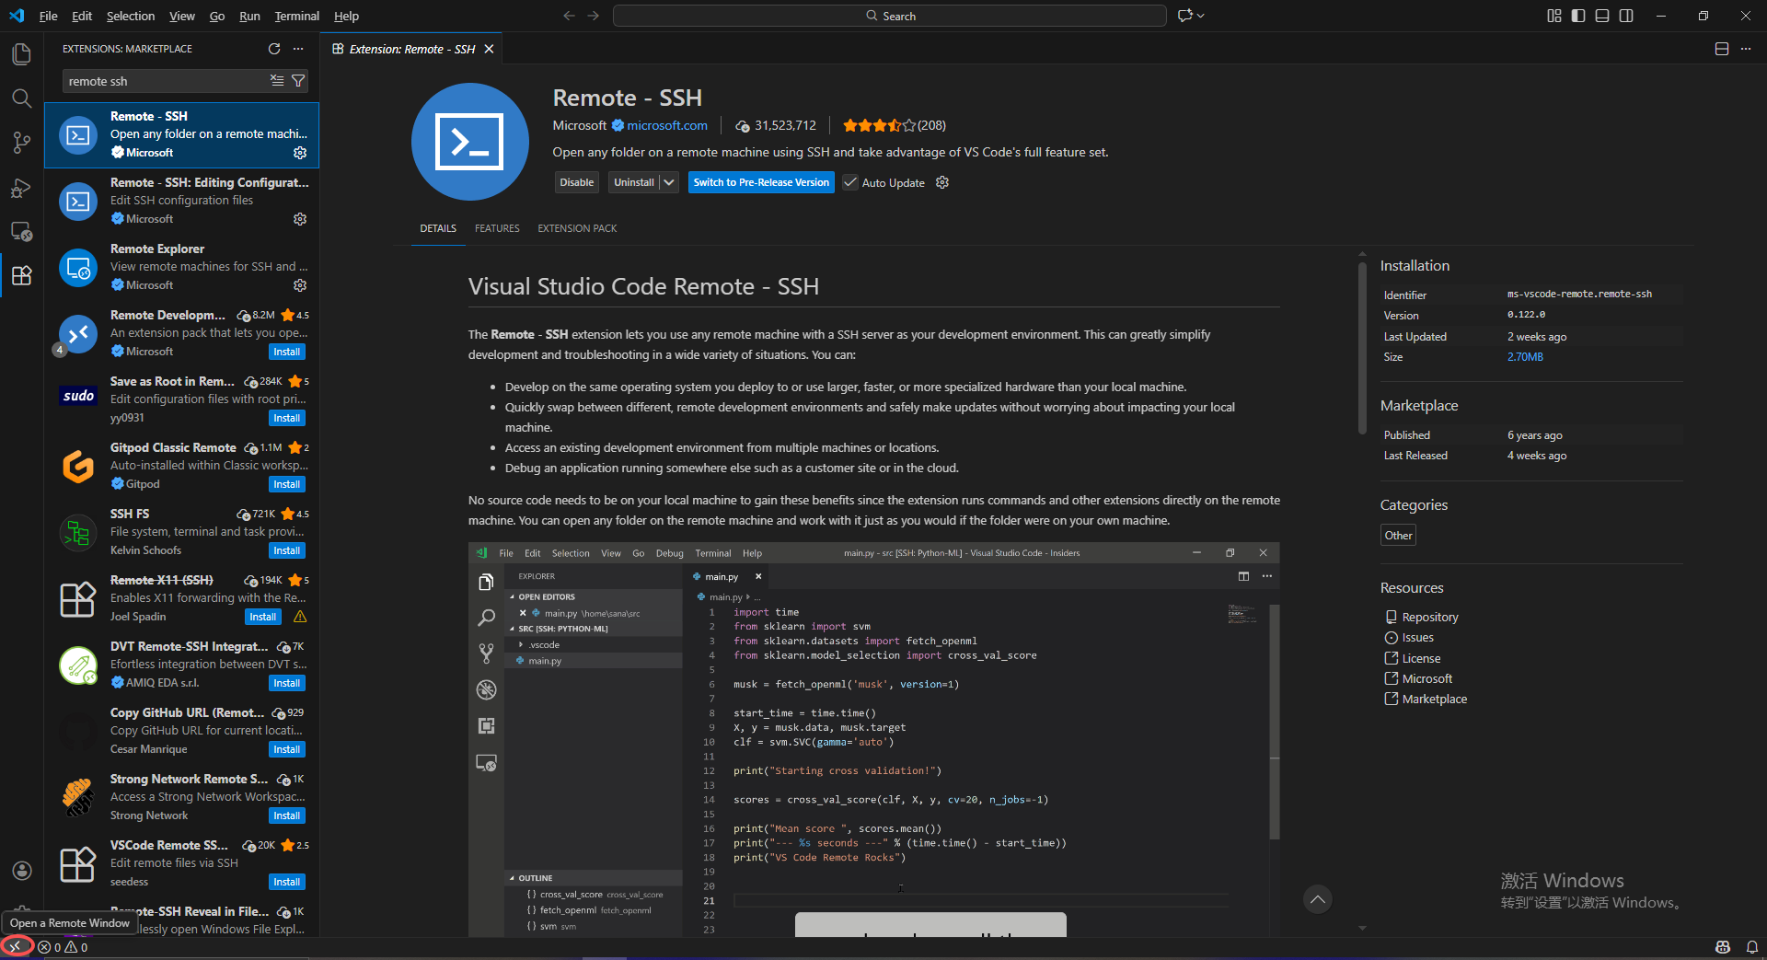Close the Extension: Remote - SSH tab

[489, 49]
